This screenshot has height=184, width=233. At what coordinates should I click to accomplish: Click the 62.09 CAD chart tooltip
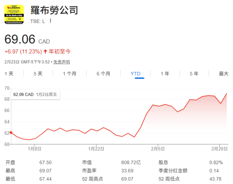(x=35, y=94)
